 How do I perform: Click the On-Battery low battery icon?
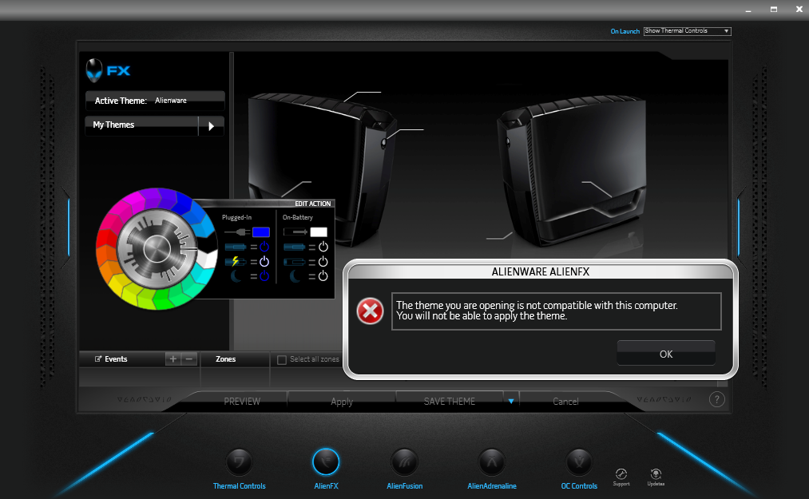295,262
